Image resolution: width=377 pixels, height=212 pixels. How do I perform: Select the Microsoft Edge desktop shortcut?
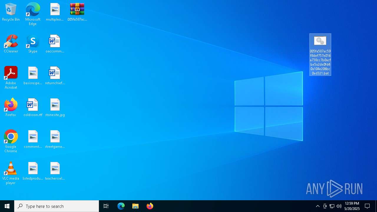(x=33, y=14)
